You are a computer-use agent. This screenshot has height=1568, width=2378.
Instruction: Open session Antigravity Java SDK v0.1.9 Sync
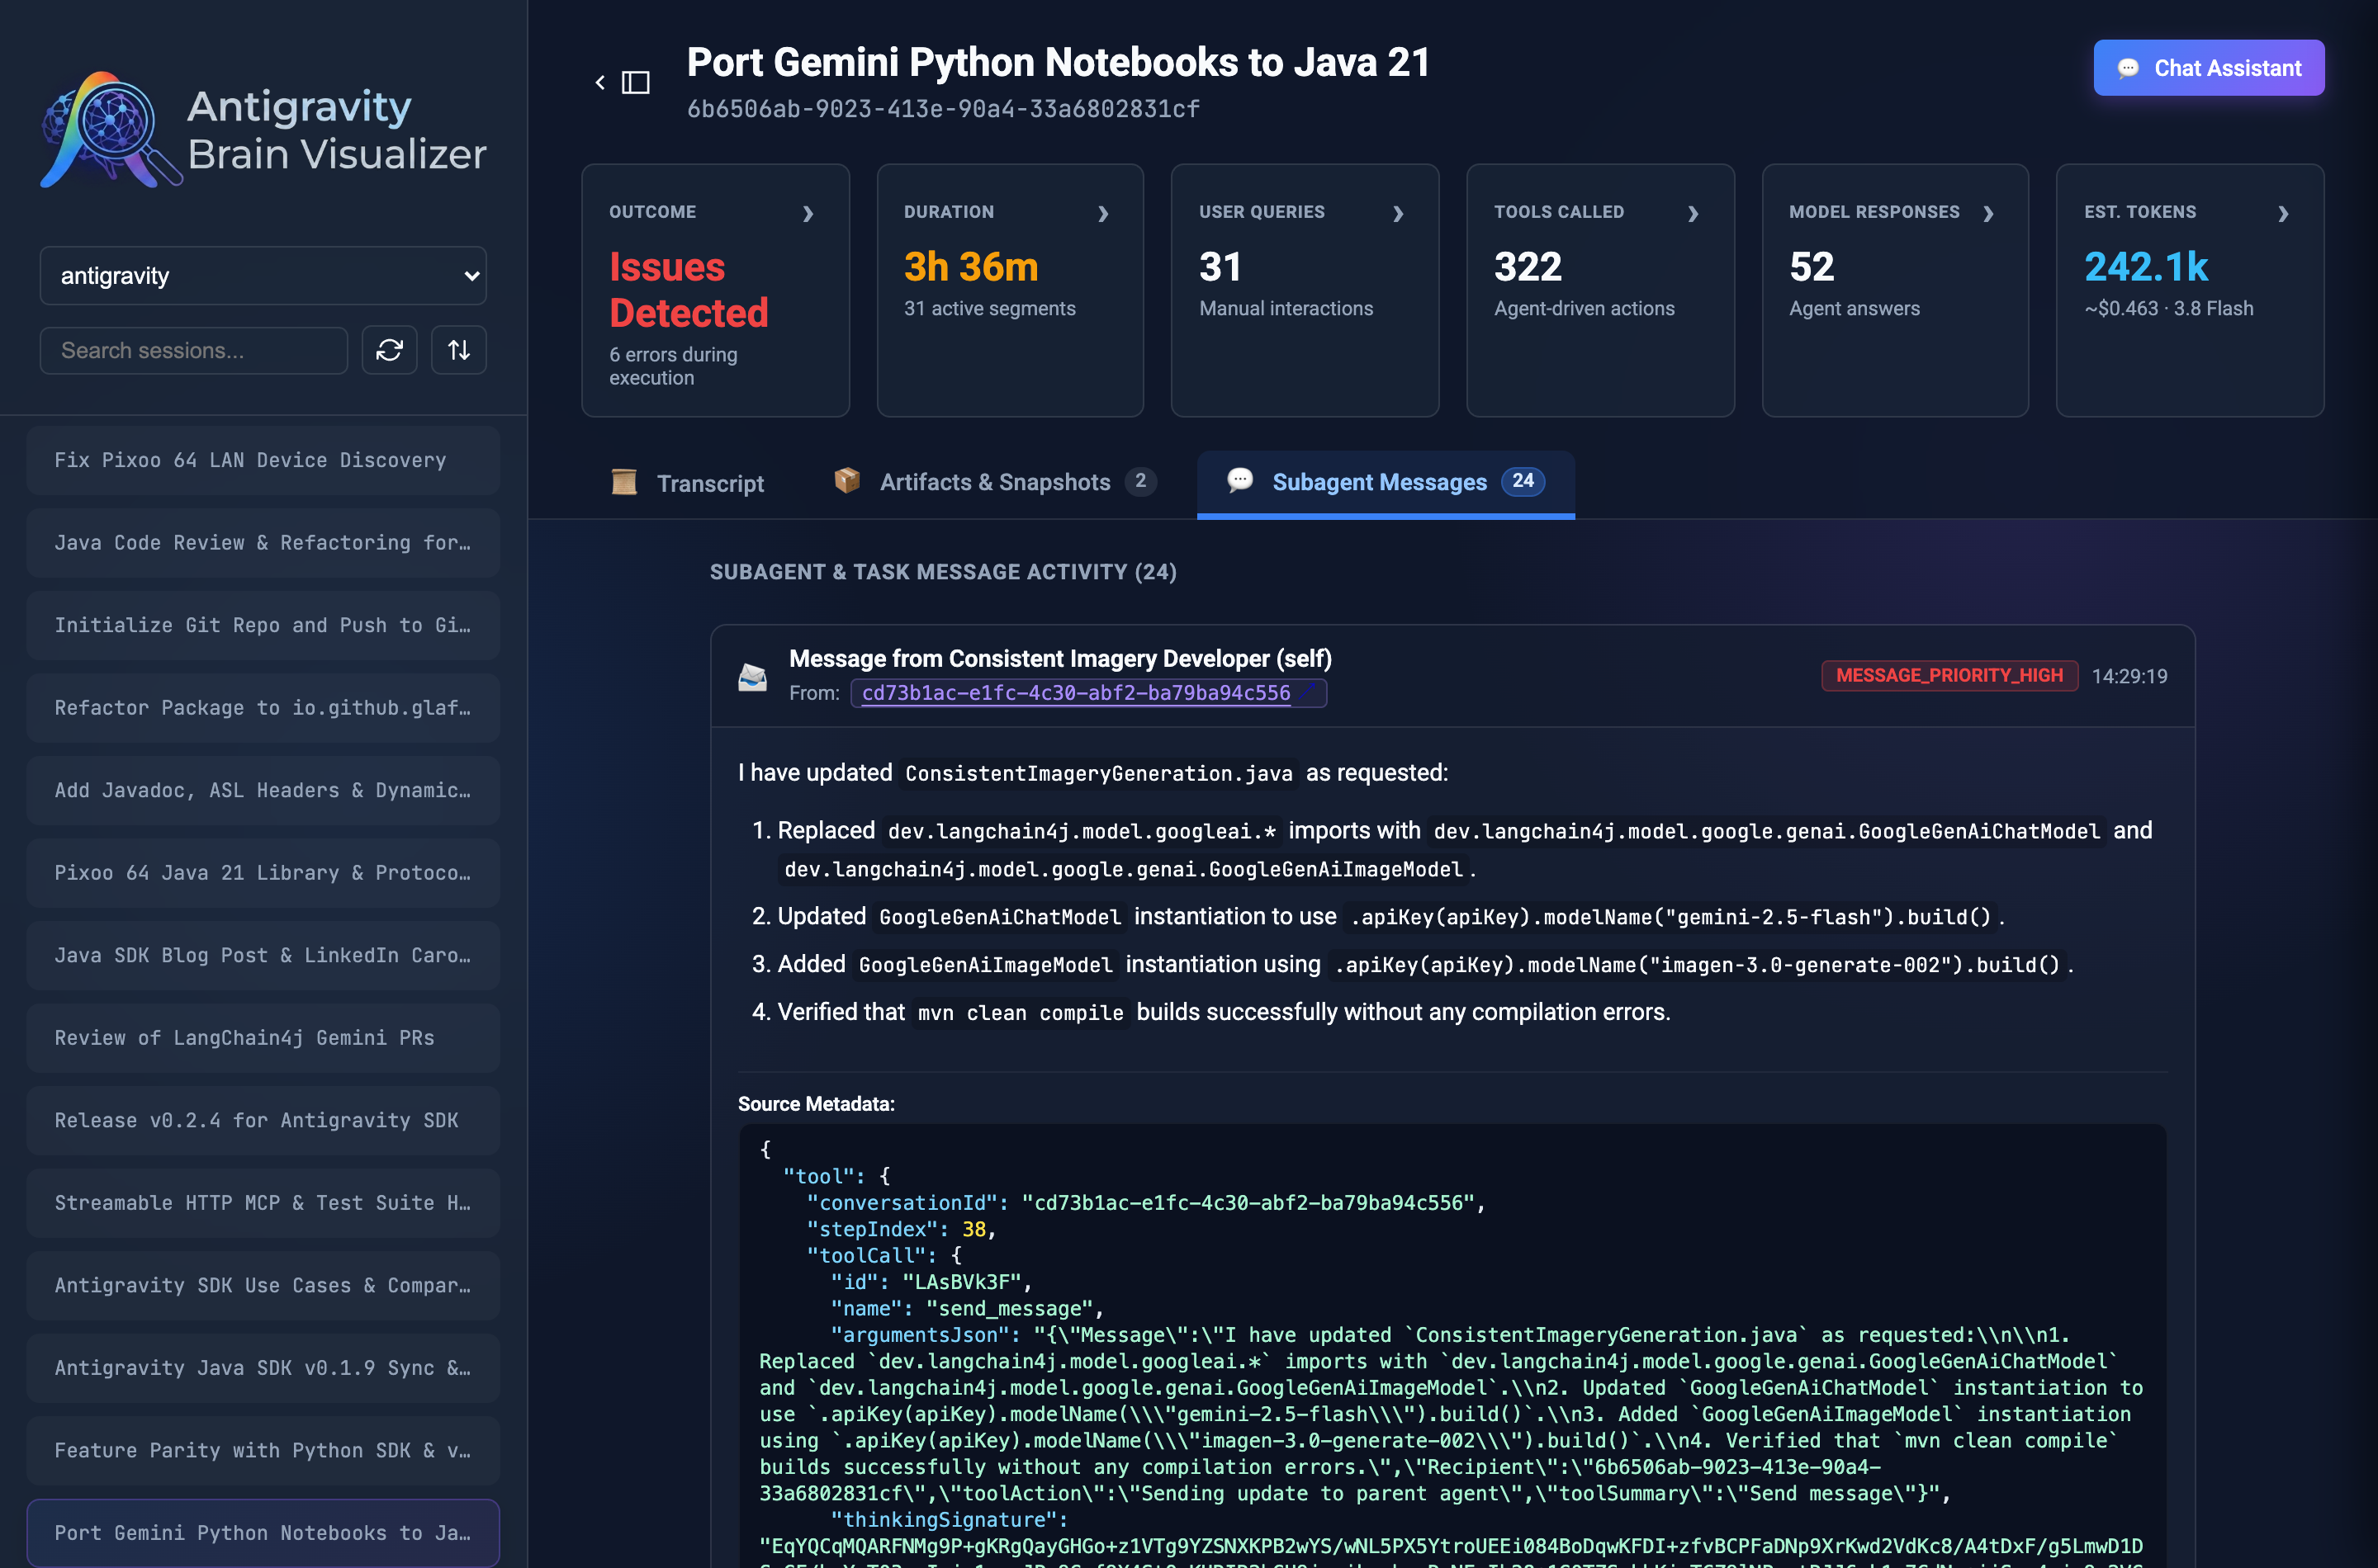pyautogui.click(x=263, y=1368)
